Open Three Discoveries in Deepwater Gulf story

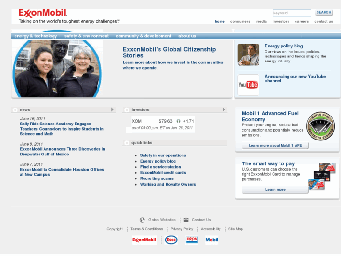(62, 152)
